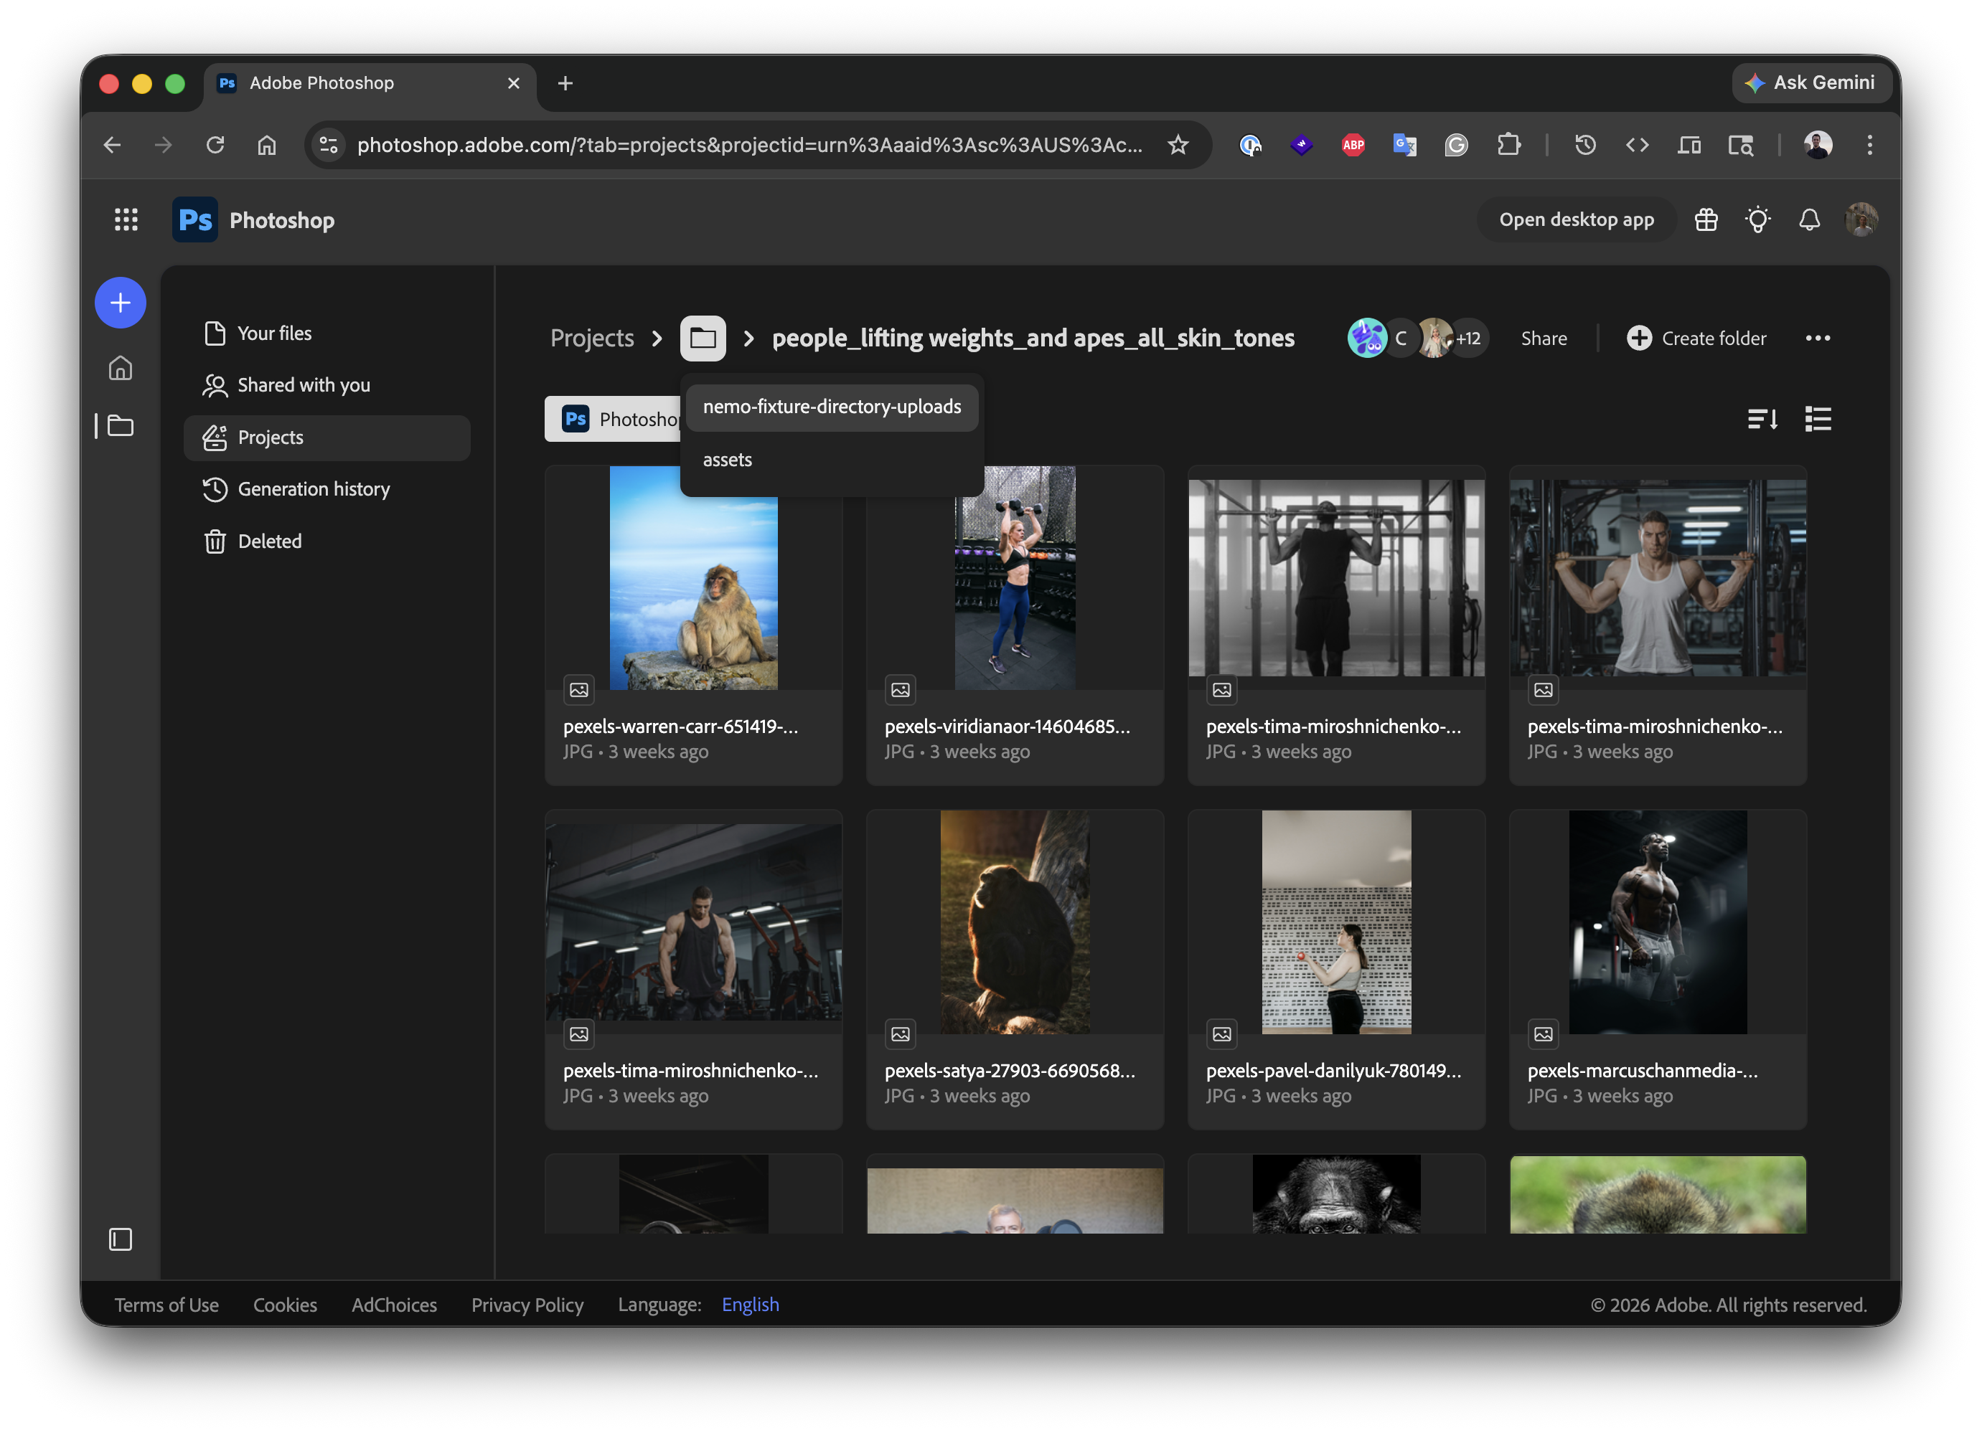Image resolution: width=1982 pixels, height=1433 pixels.
Task: Open the more options ellipsis menu
Action: click(x=1818, y=338)
